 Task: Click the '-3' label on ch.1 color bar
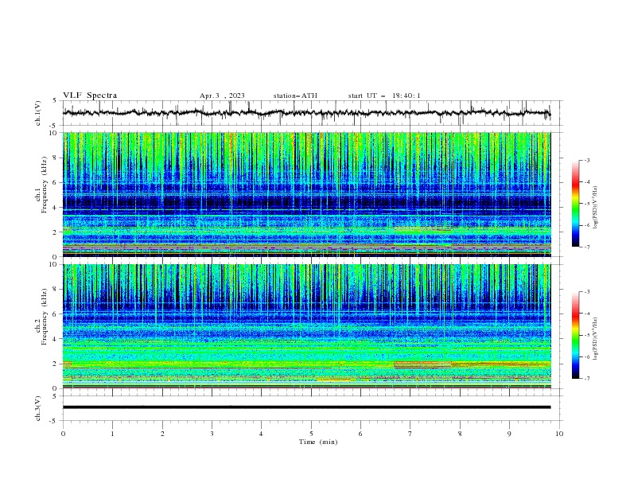point(586,160)
